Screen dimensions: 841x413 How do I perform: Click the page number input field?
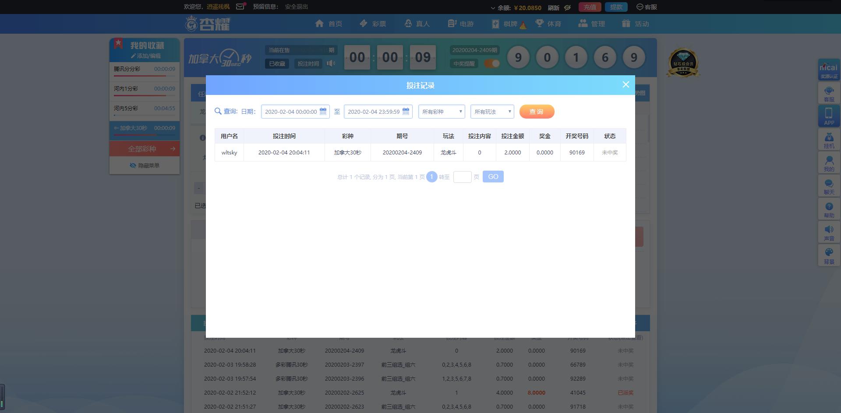[462, 177]
